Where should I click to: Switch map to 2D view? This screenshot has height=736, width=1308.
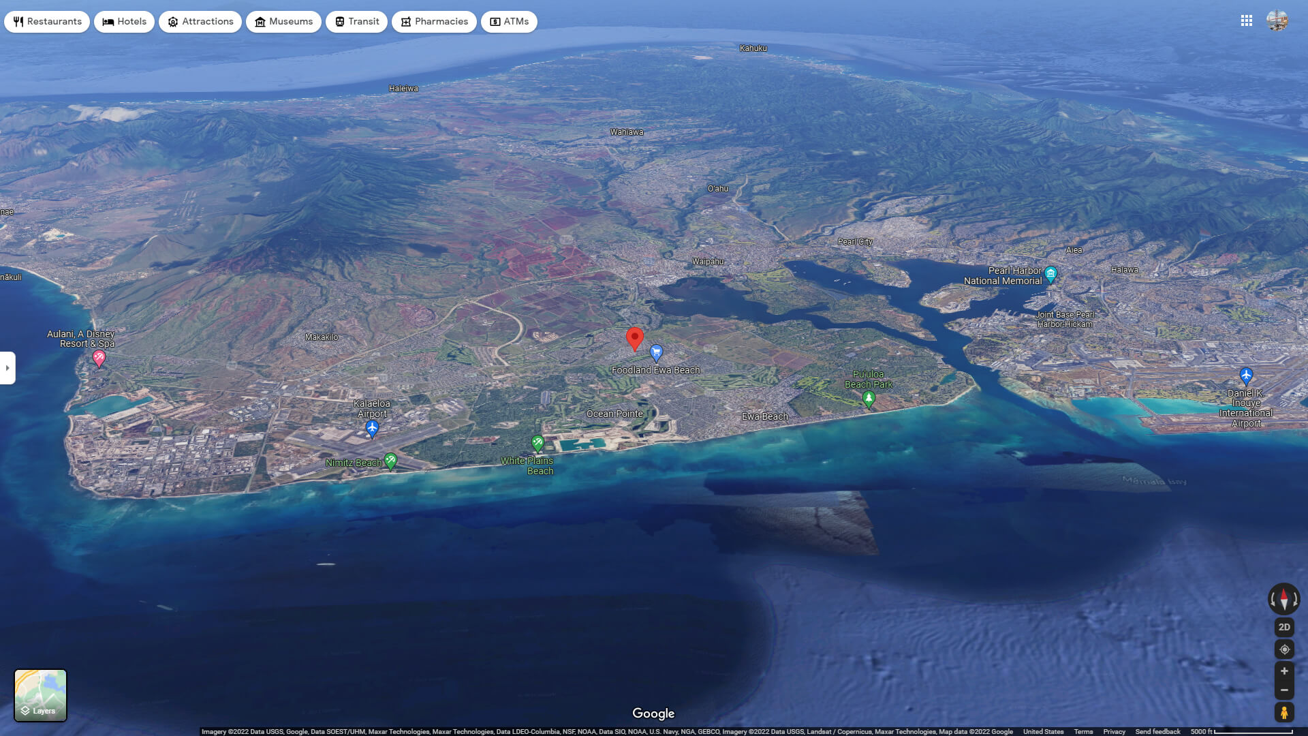(x=1284, y=626)
